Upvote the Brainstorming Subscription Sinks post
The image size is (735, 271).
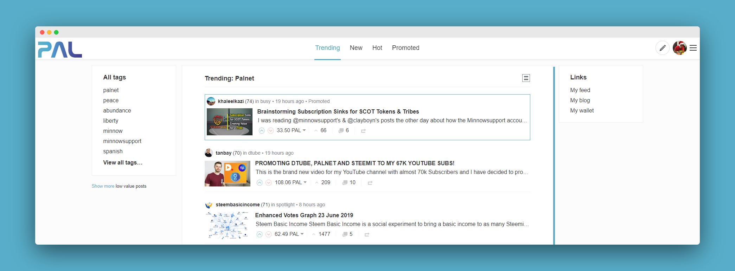(262, 130)
